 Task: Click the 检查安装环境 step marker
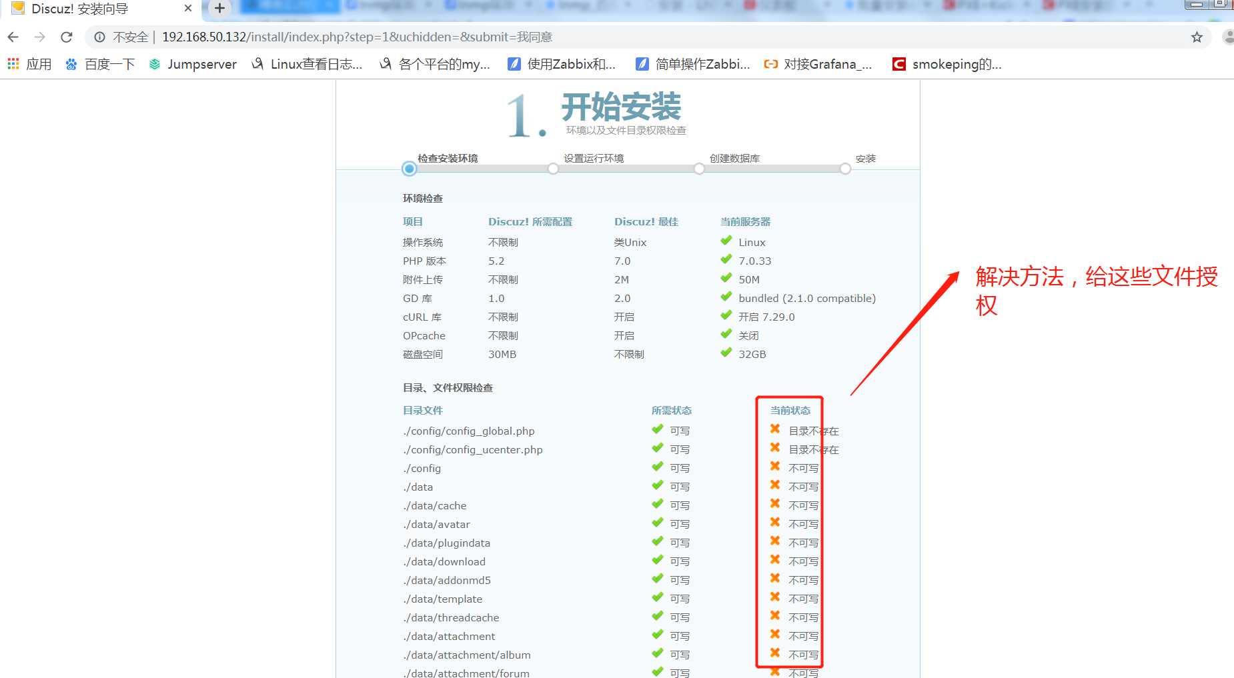(410, 169)
